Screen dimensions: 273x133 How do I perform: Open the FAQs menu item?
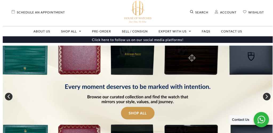[x=206, y=31]
